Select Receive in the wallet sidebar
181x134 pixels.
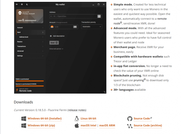30,42
